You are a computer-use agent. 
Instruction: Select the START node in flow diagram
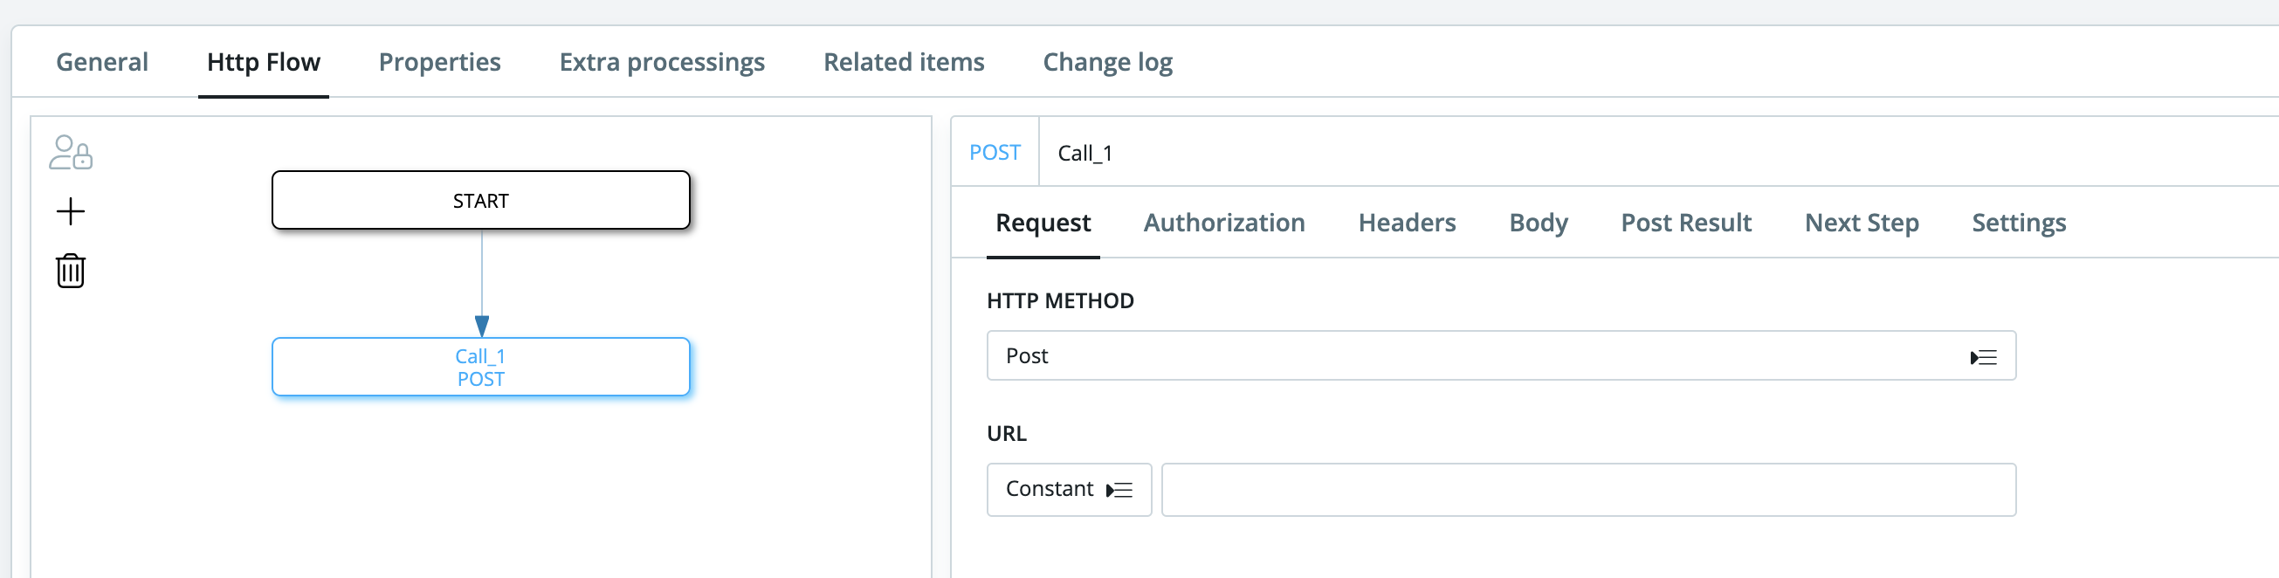(480, 201)
